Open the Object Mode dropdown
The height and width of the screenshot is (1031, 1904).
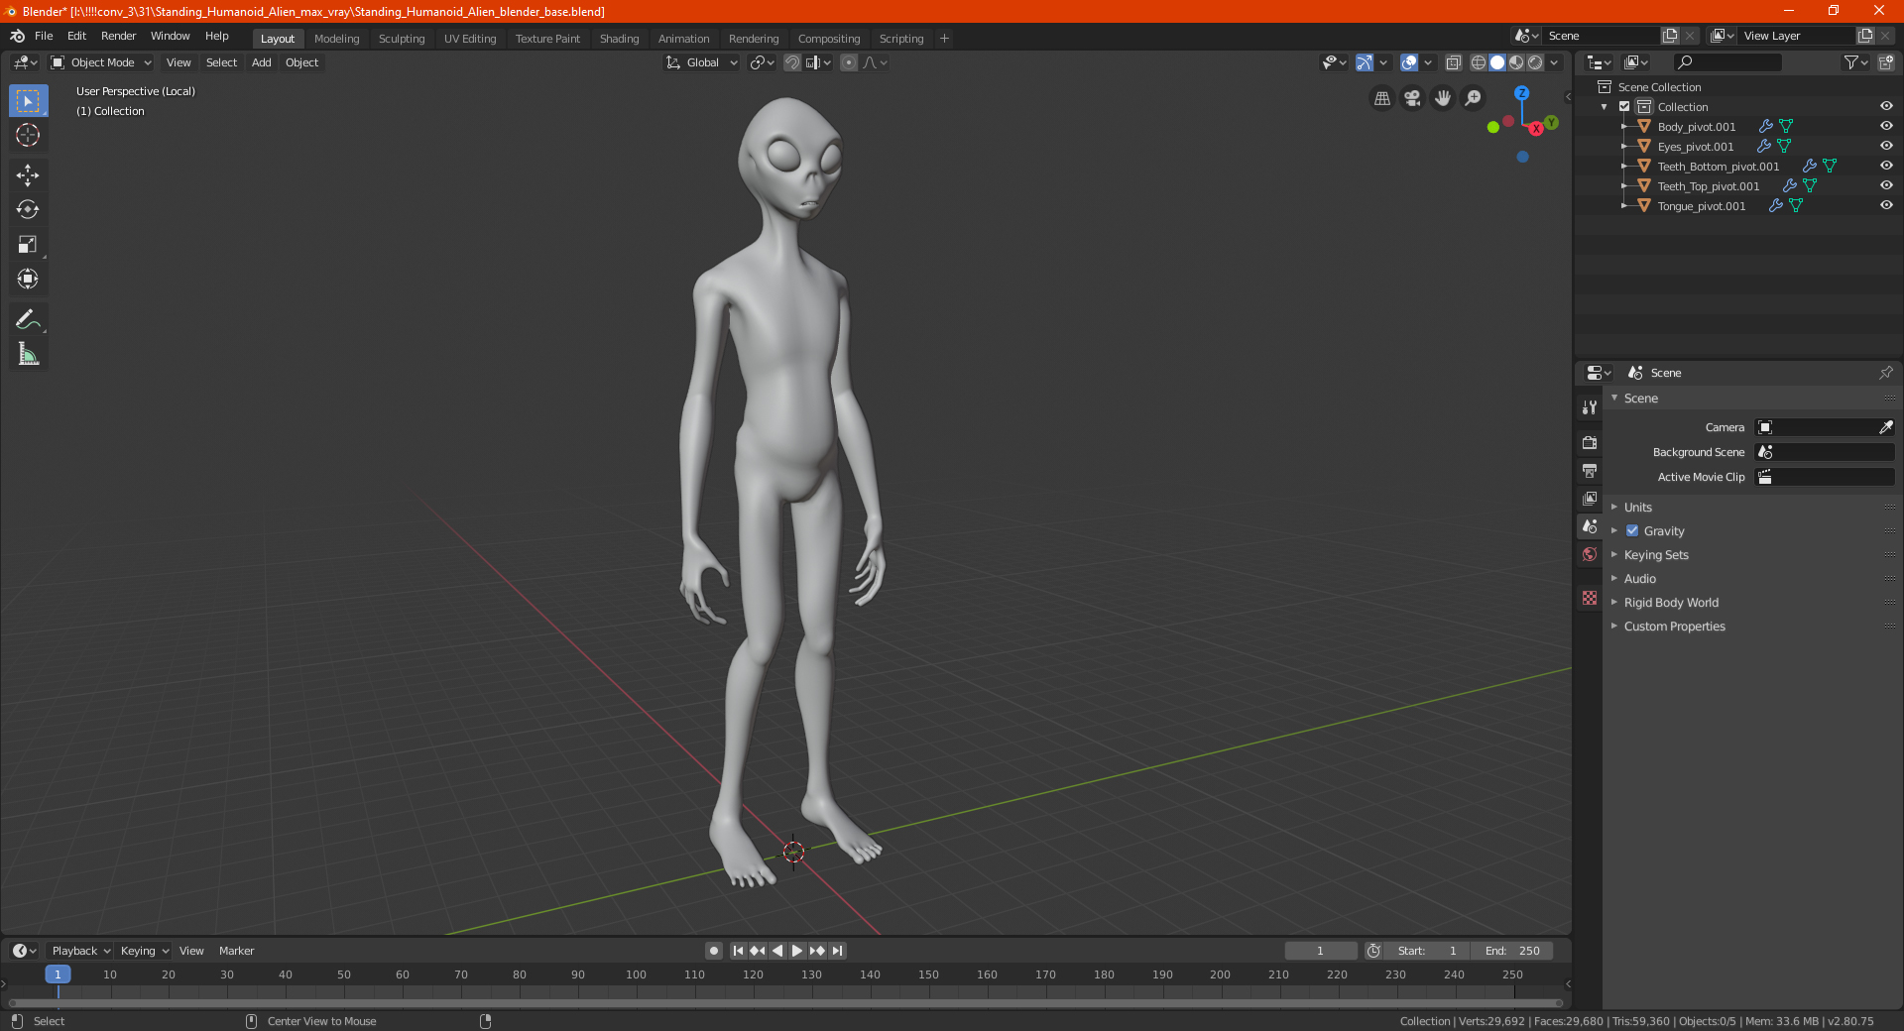[101, 62]
